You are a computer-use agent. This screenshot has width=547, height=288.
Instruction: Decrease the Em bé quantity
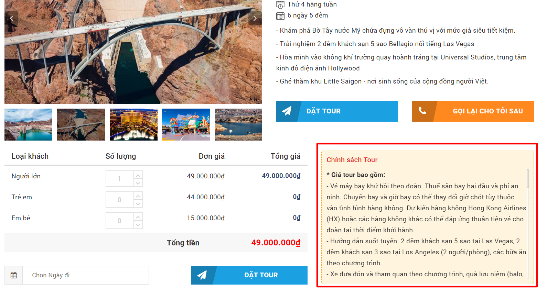click(138, 225)
